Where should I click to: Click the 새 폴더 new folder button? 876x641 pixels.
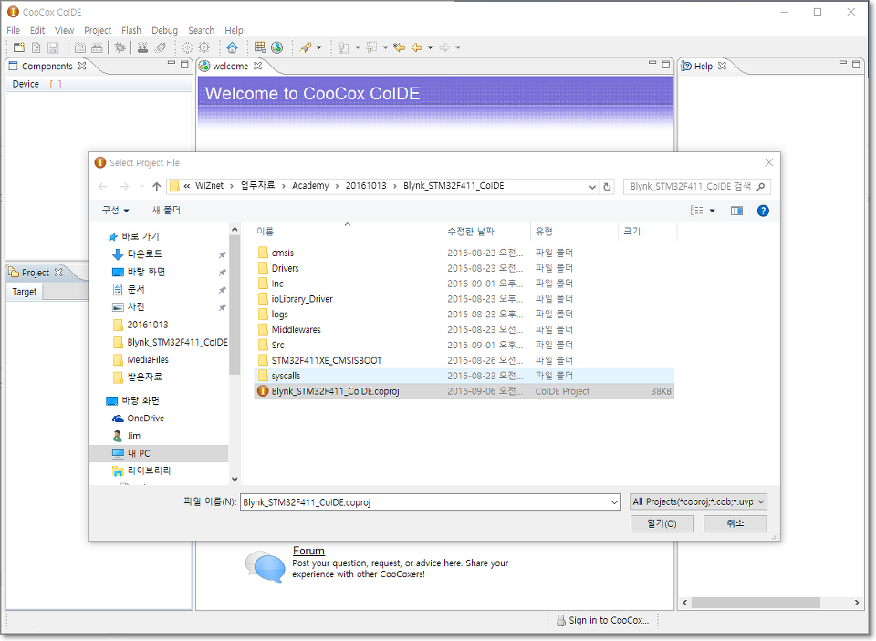click(166, 211)
